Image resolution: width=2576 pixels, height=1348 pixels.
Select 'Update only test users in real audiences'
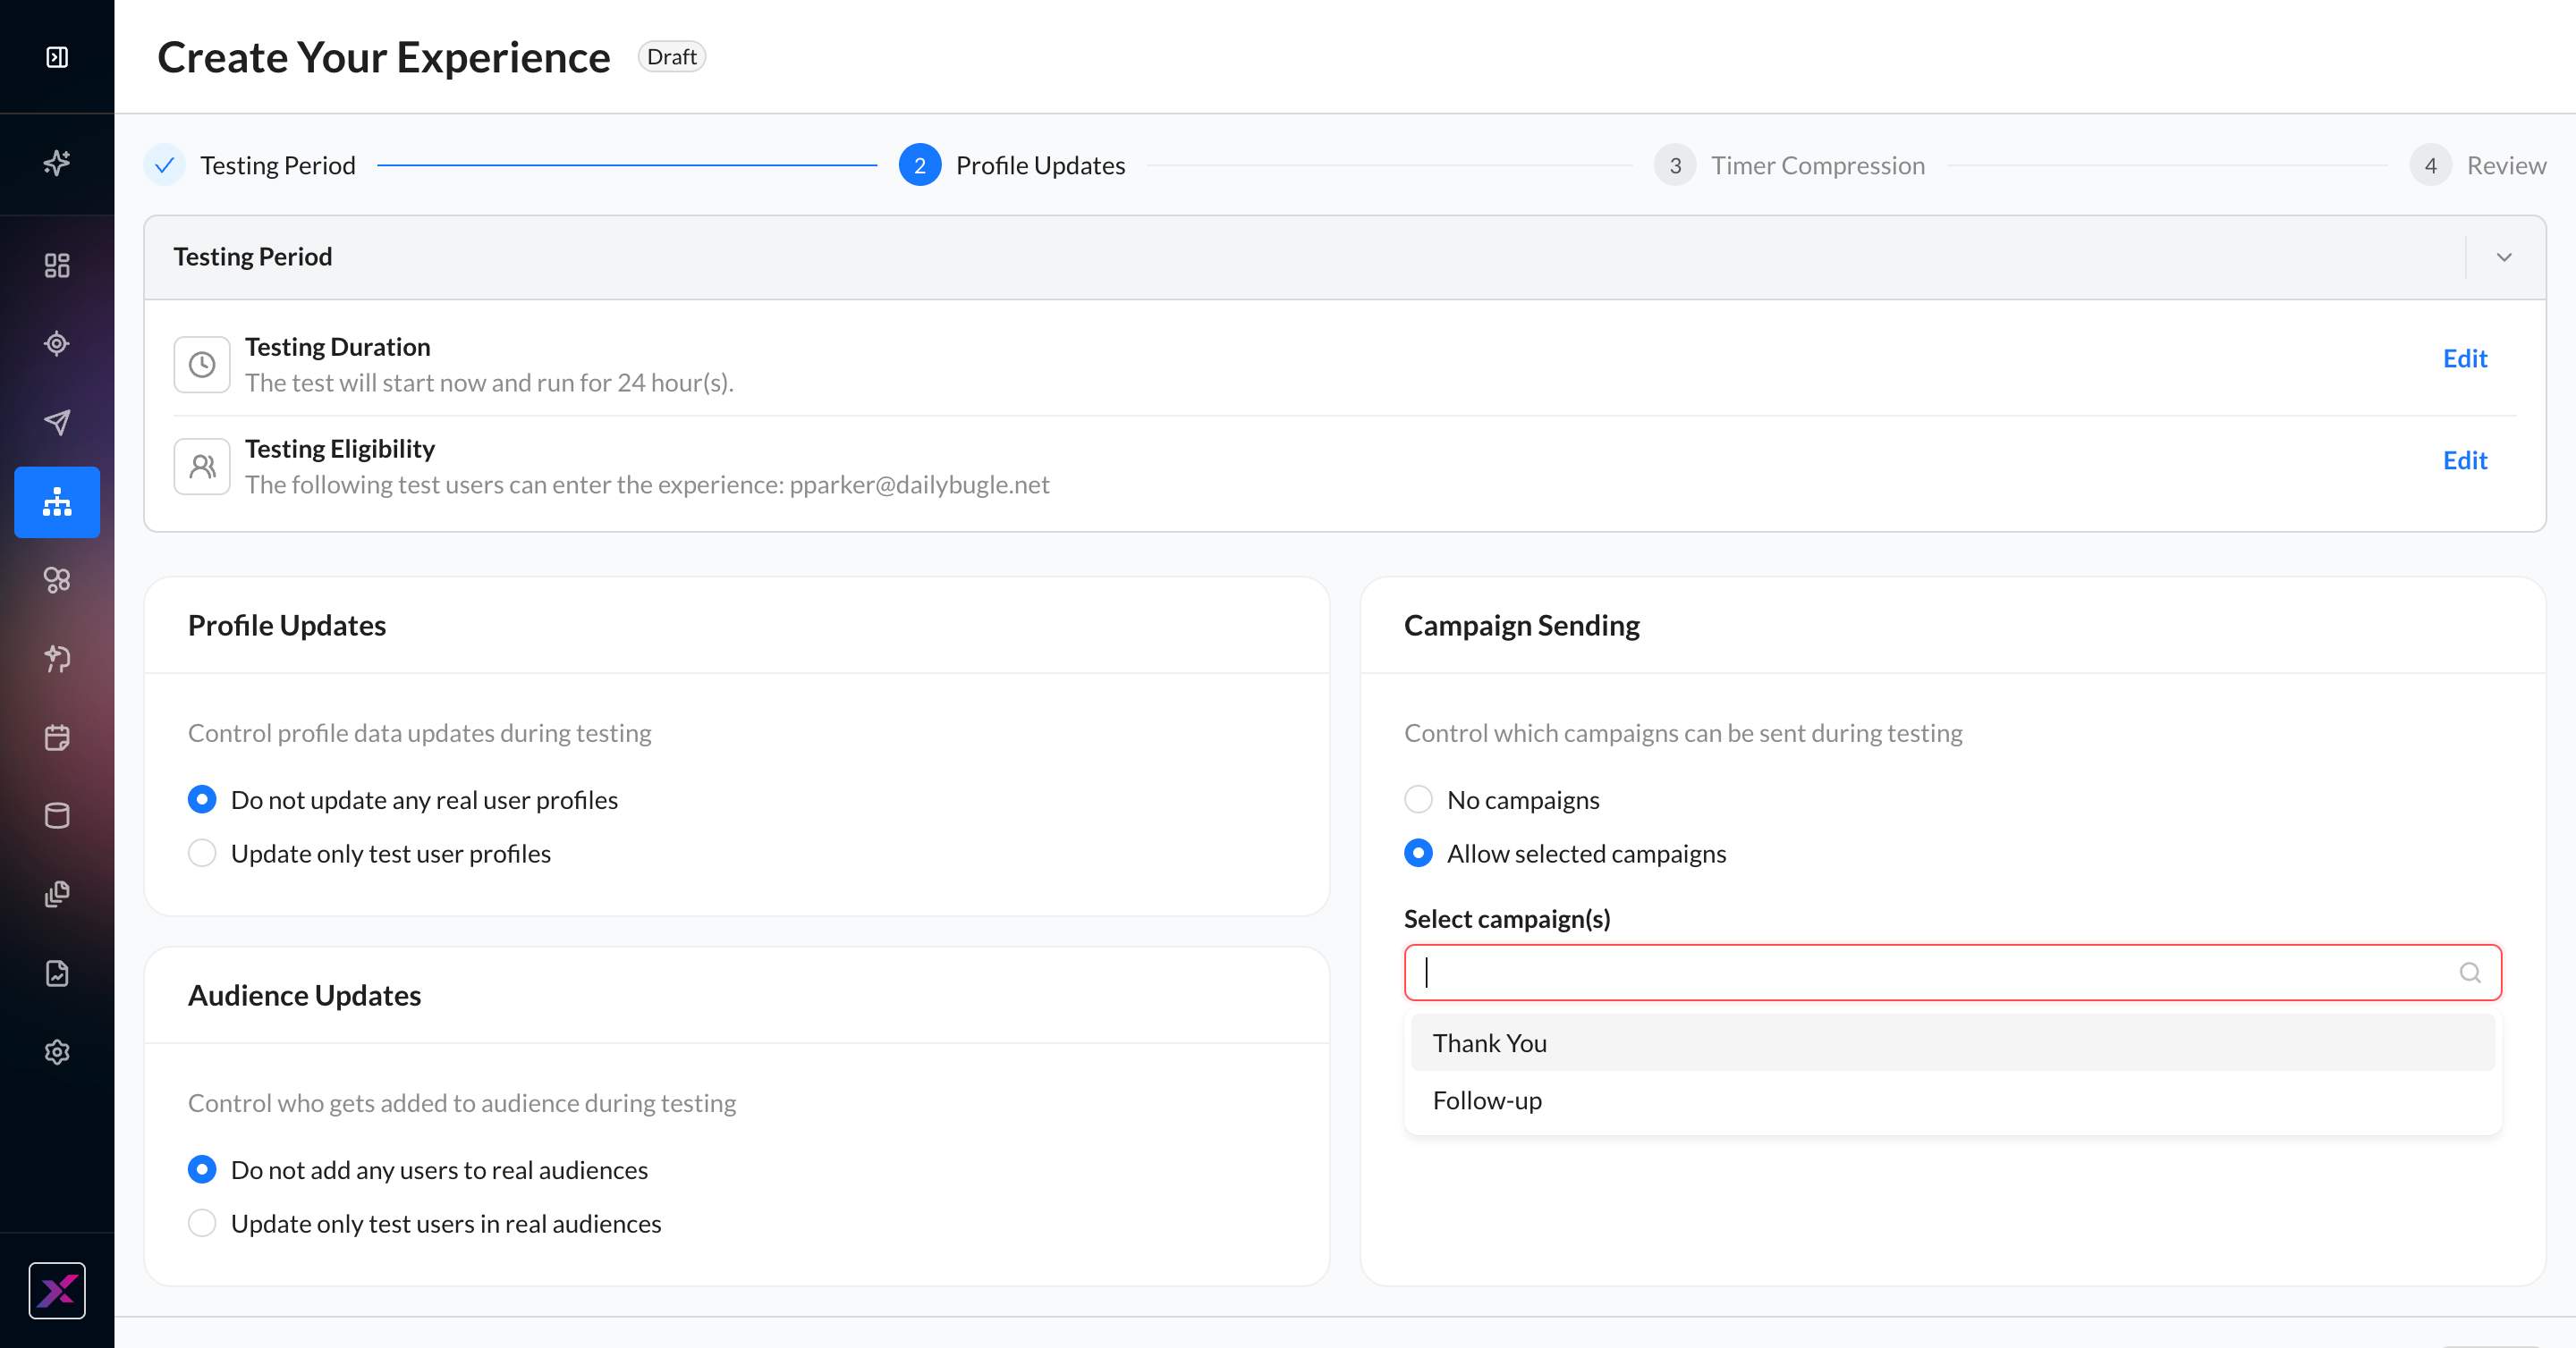tap(425, 1223)
